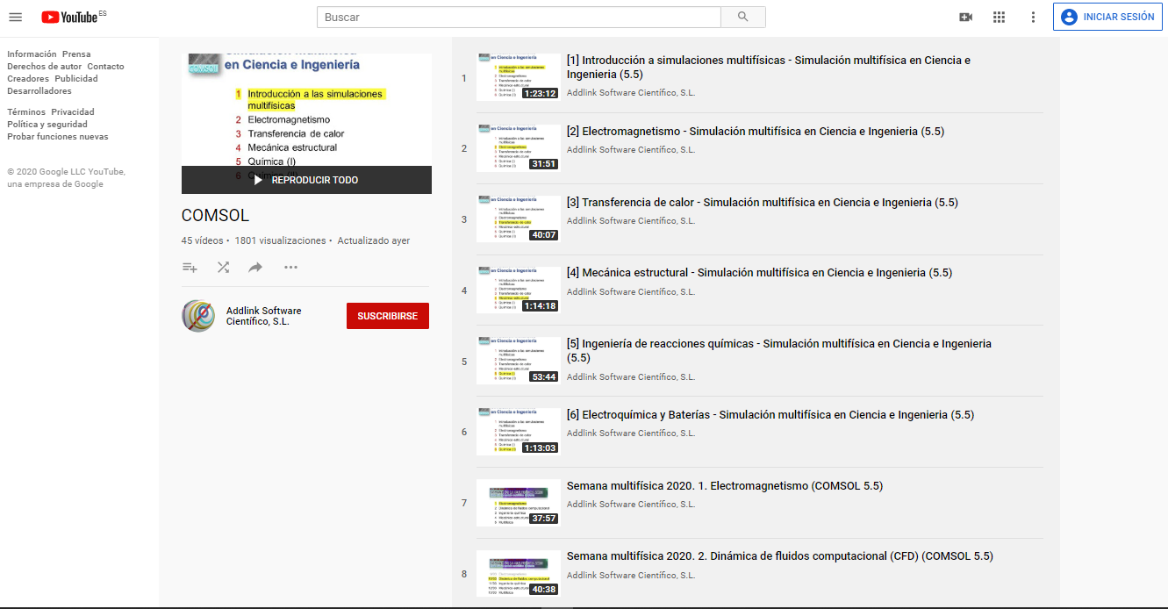1168x609 pixels.
Task: Click the YouTube logo
Action: 68,17
